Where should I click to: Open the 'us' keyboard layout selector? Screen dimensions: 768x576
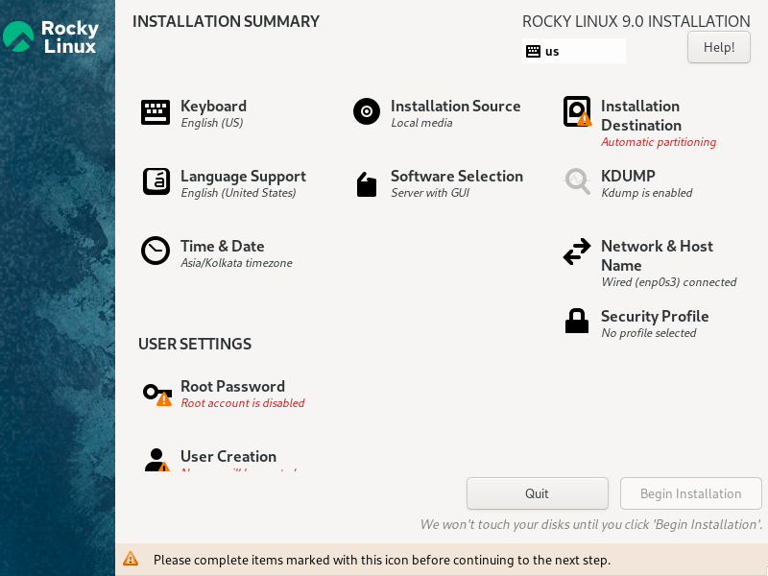coord(573,51)
